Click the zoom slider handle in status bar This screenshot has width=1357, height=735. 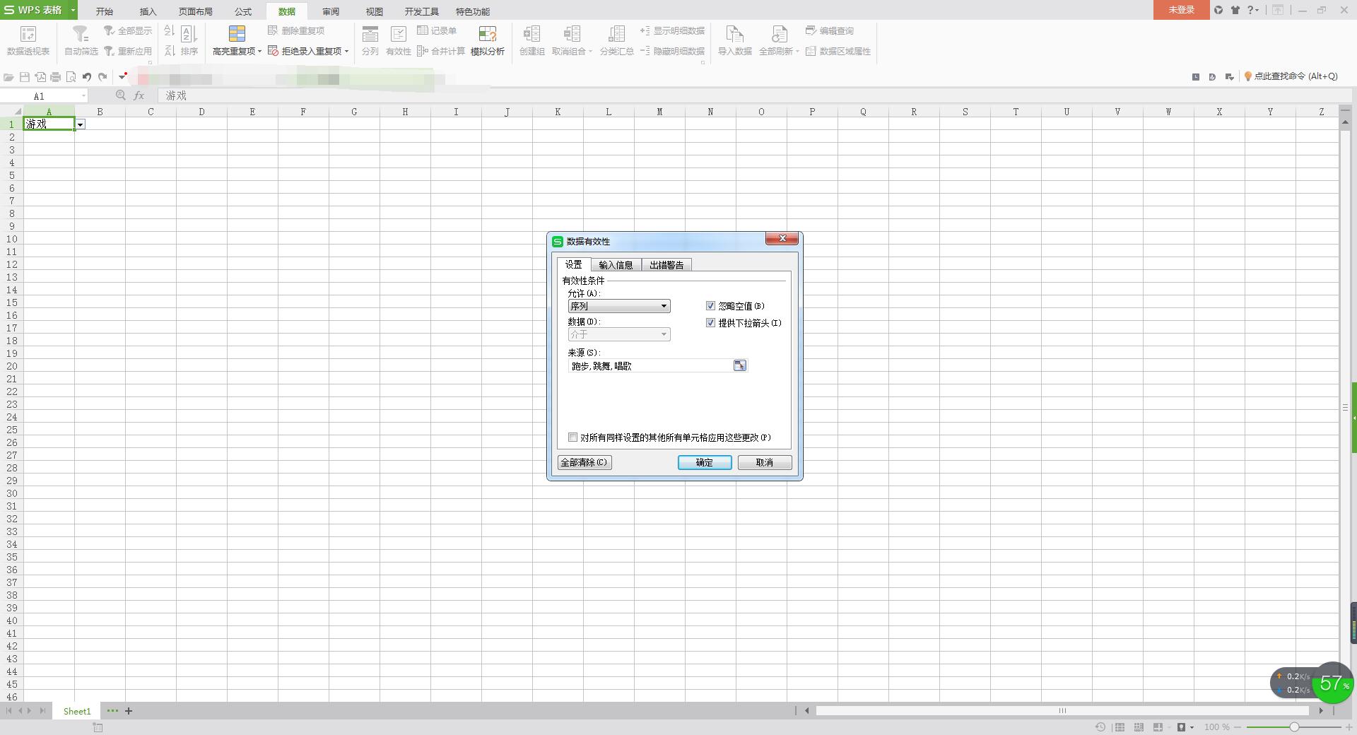tap(1294, 727)
